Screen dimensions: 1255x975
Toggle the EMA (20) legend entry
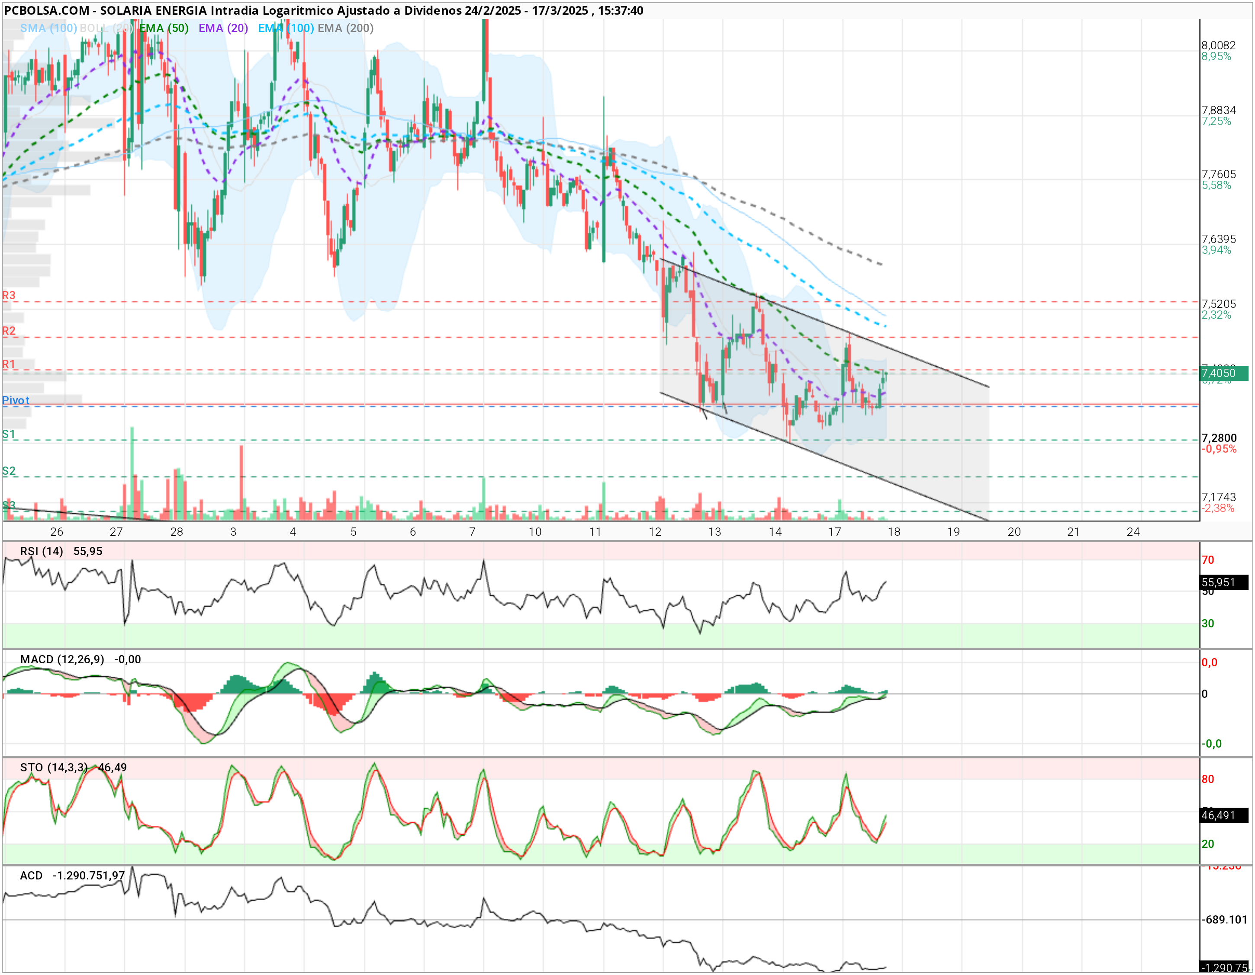tap(223, 28)
